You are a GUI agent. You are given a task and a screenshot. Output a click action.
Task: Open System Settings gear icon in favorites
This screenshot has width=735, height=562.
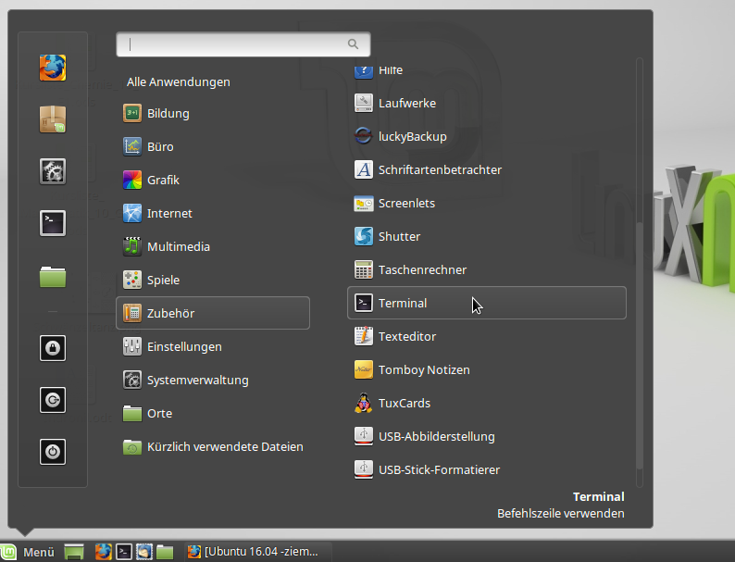click(x=53, y=171)
